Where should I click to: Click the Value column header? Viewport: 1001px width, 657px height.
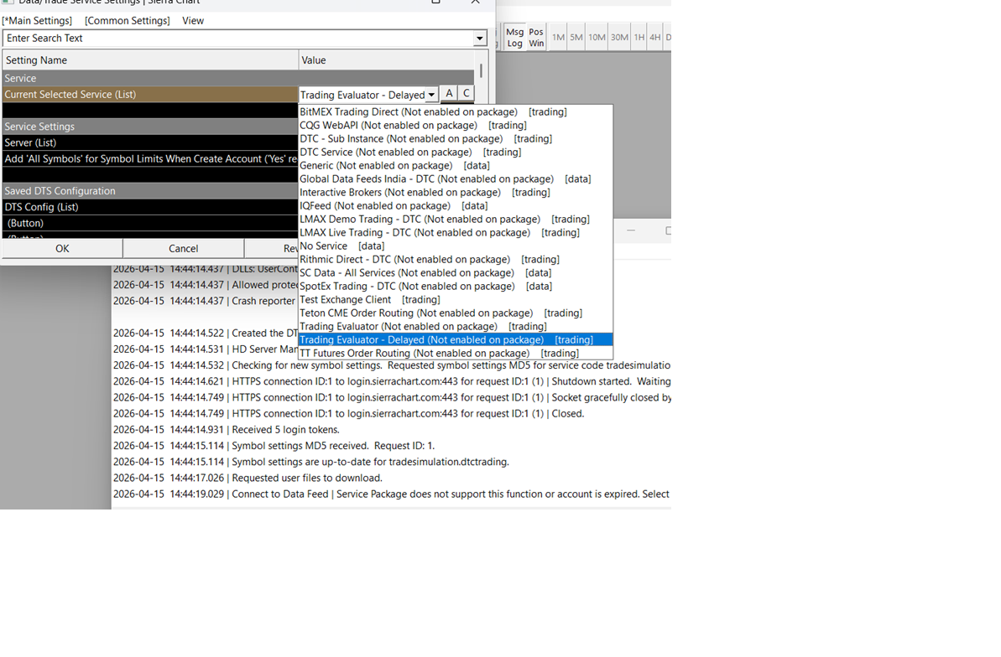[386, 60]
